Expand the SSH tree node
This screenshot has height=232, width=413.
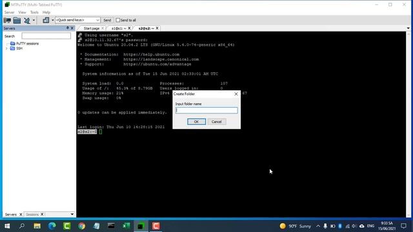pos(6,48)
